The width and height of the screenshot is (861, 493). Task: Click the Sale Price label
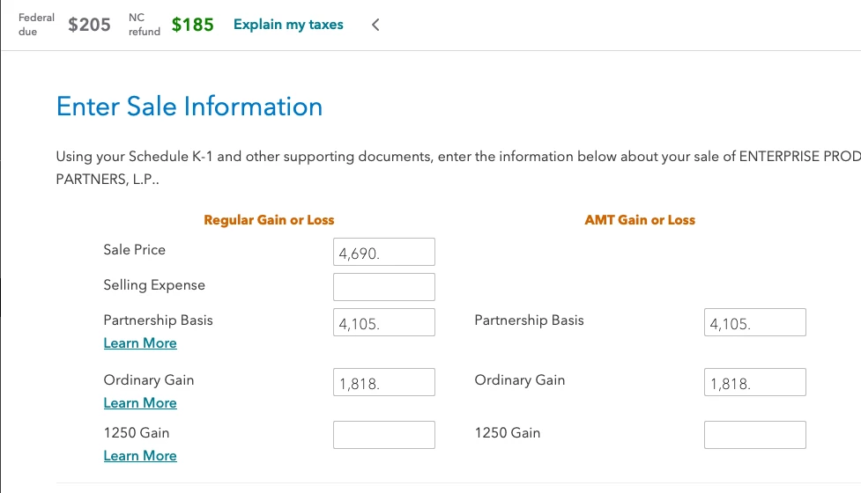point(135,249)
